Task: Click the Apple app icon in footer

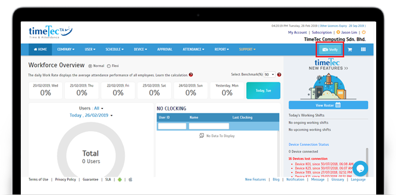Action: coord(131,180)
